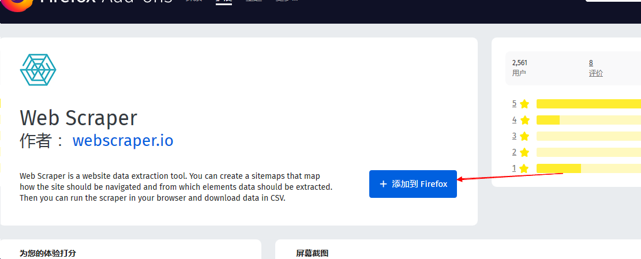This screenshot has width=641, height=259.
Task: Open the 1-star rating number link
Action: pos(514,168)
